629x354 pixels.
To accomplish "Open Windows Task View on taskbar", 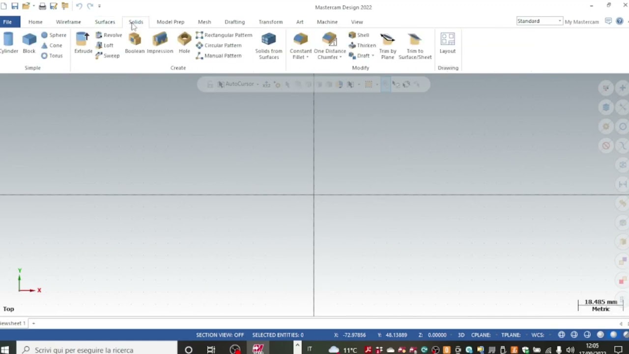I will click(x=211, y=350).
